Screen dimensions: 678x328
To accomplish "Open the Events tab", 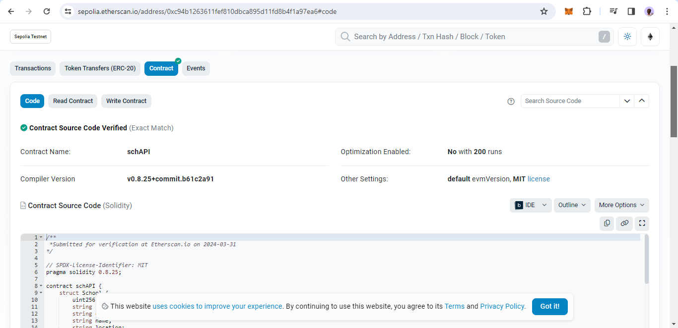I will coord(196,68).
